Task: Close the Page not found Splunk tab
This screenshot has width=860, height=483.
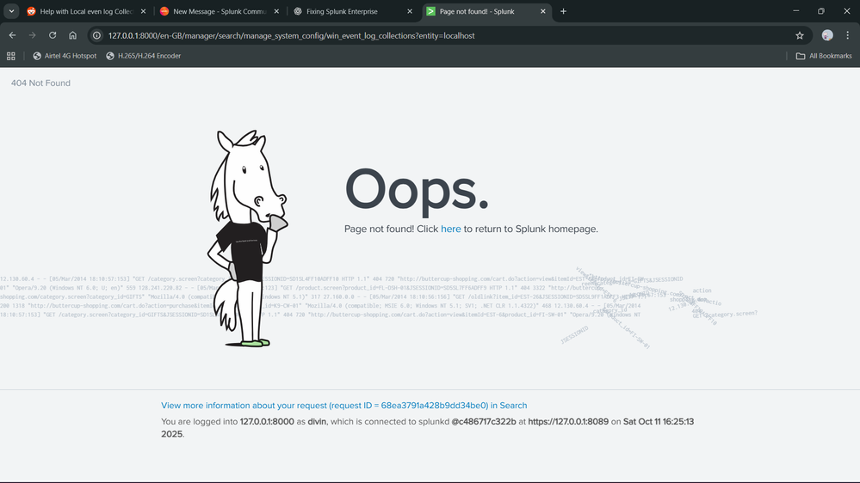Action: 544,11
